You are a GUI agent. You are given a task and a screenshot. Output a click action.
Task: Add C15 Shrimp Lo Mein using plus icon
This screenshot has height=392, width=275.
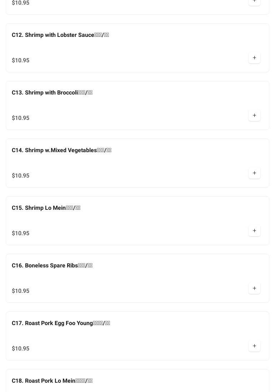pyautogui.click(x=254, y=231)
